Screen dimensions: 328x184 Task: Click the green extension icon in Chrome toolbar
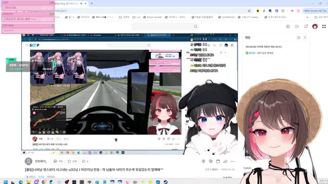(270, 11)
